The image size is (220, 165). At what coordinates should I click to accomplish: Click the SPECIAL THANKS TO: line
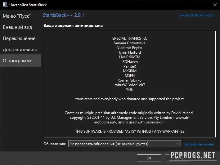coord(130,38)
